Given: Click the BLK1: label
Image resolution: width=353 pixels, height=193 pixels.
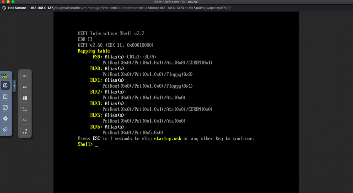Looking at the screenshot, I should coord(96,80).
